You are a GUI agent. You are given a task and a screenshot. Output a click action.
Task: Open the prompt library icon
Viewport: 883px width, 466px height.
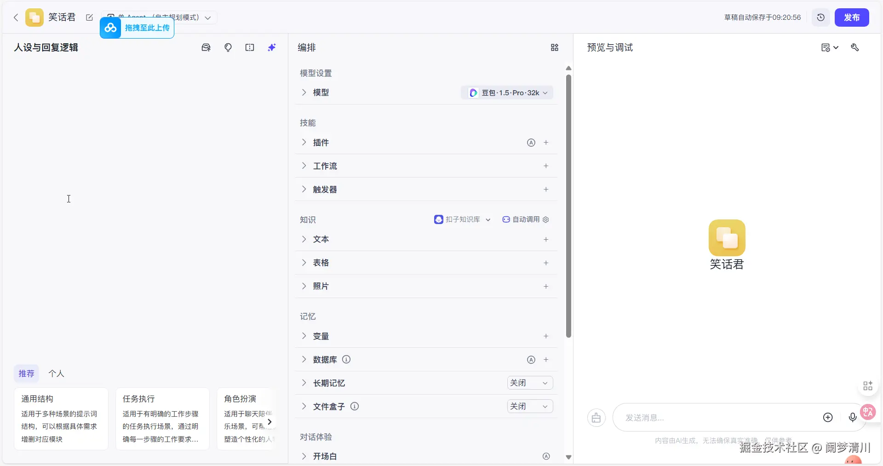(206, 47)
